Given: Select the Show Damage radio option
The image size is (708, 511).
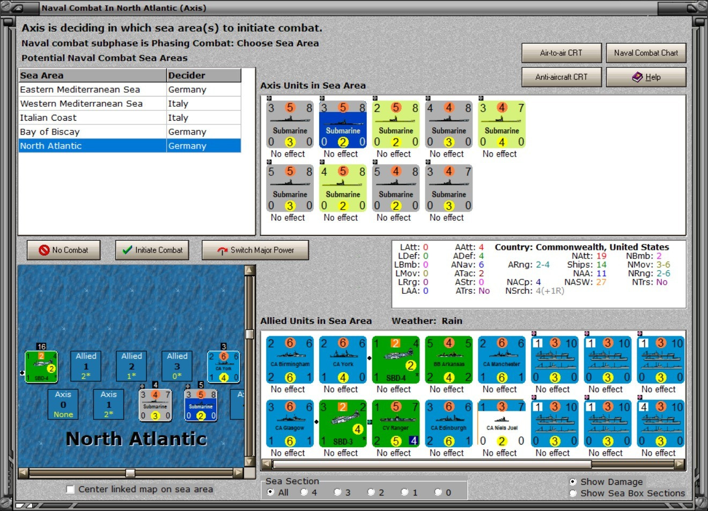Looking at the screenshot, I should click(x=573, y=482).
